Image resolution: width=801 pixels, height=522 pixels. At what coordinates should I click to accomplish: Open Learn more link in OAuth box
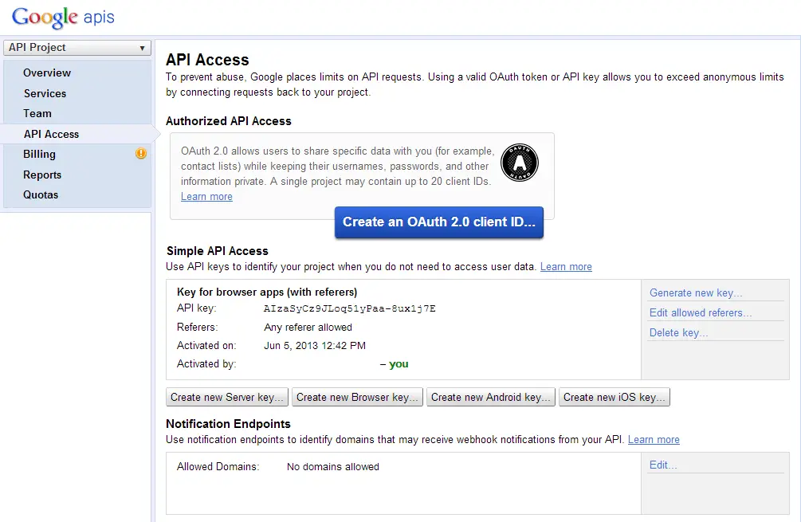pyautogui.click(x=206, y=196)
